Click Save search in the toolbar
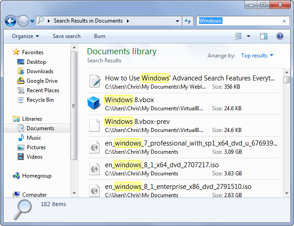Screen dimensions: 294x226 click(66, 36)
